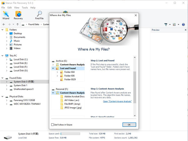Expand Local Disk (G:) node
The width and height of the screenshot is (188, 141).
pos(7,71)
